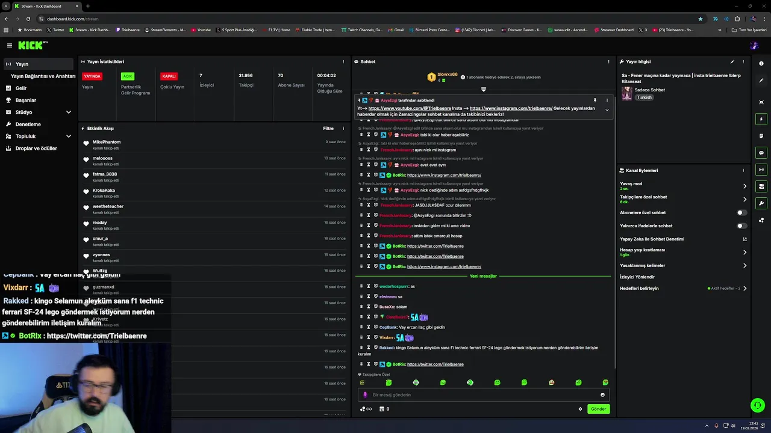The image size is (771, 433).
Task: Click the channel actions icon in the right sidebar
Action: point(761,186)
